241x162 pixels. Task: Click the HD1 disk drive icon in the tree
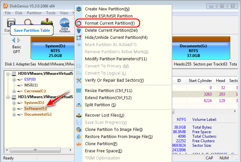tap(14, 97)
